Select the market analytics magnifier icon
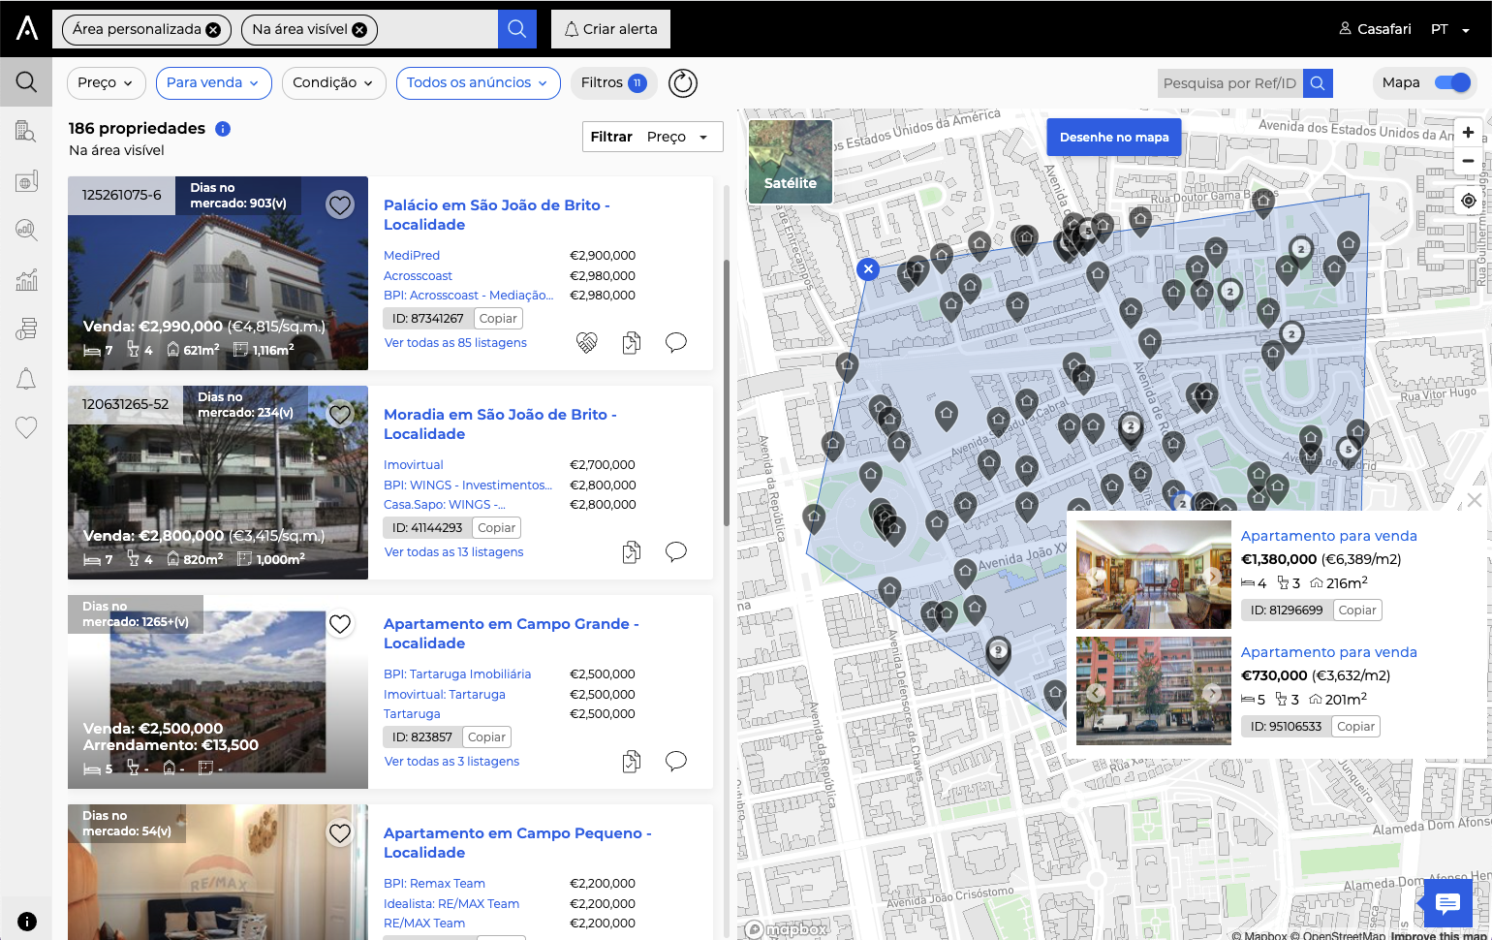 coord(26,230)
